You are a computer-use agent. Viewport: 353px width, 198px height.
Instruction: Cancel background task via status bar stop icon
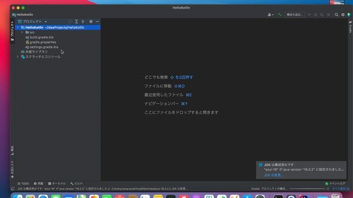tap(328, 189)
